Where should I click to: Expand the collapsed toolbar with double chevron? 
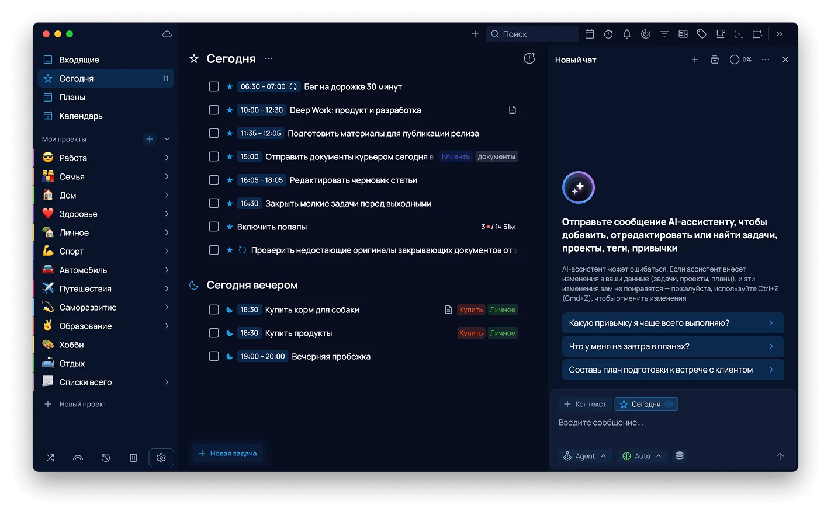pyautogui.click(x=780, y=34)
